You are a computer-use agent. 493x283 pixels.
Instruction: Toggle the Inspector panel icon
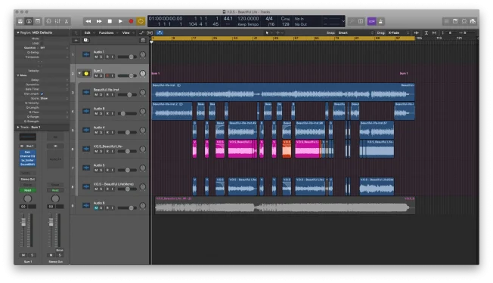click(29, 21)
